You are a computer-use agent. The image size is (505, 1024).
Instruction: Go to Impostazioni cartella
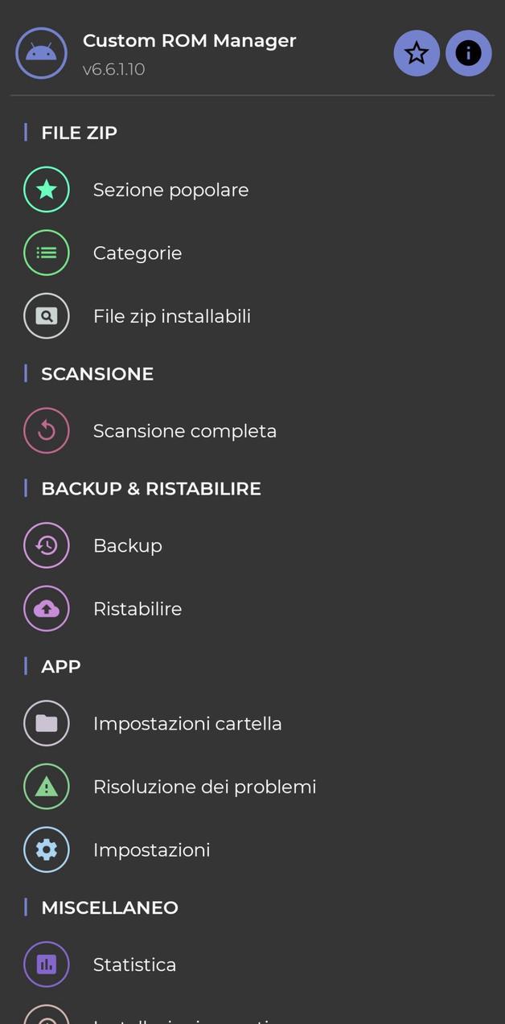[187, 723]
